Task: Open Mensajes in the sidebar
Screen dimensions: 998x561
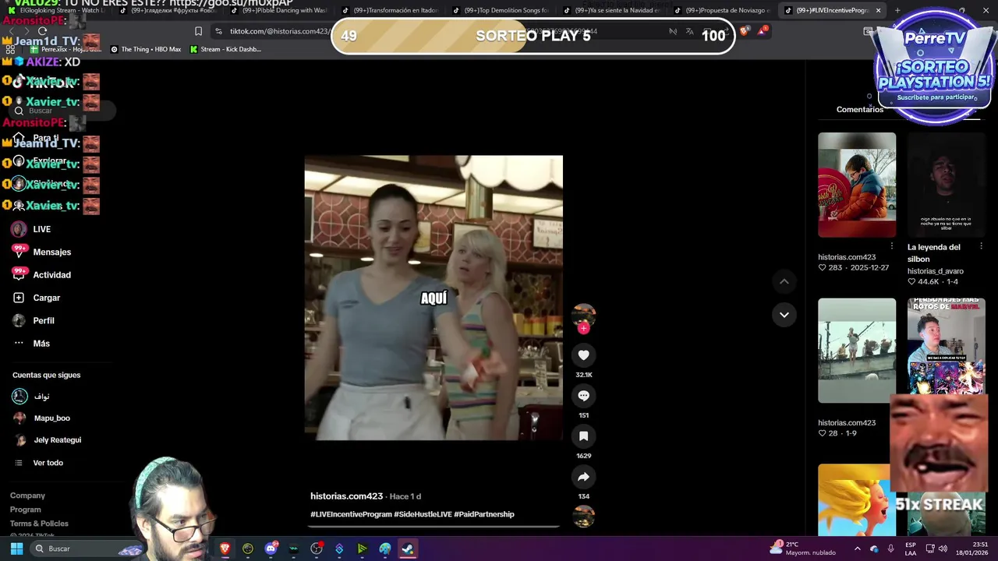Action: click(x=52, y=252)
